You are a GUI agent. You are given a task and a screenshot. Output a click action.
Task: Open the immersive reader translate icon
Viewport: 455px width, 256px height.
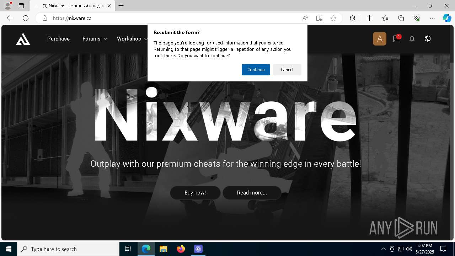click(319, 18)
